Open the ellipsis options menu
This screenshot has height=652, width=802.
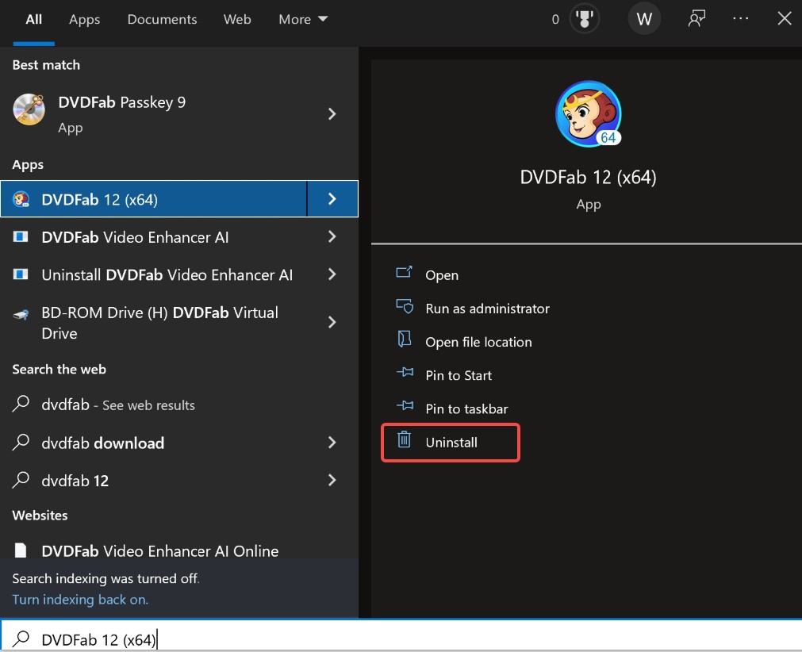(741, 18)
